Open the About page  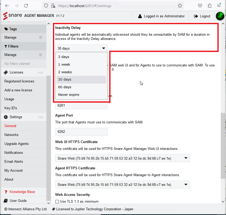coord(24,180)
